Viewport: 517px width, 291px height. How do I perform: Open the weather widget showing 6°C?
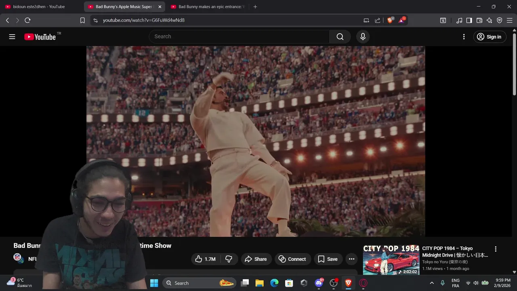pos(19,283)
